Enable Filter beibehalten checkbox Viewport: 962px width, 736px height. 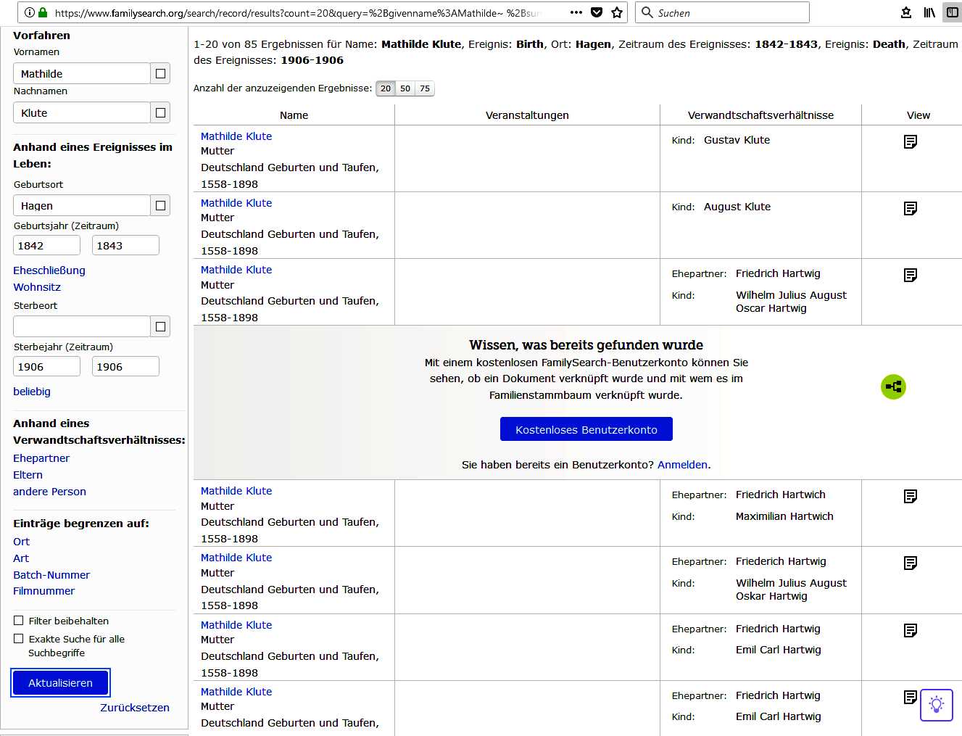click(19, 621)
